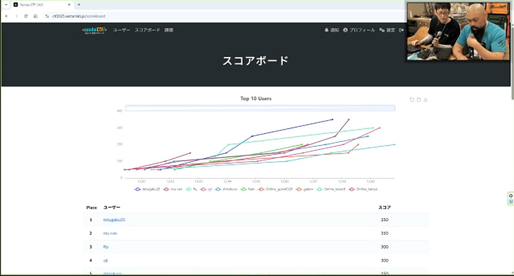Open the ユーザー users menu item
Viewport: 514px width, 276px height.
click(x=122, y=30)
